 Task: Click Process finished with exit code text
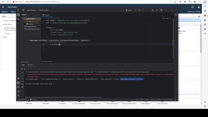coord(40,84)
